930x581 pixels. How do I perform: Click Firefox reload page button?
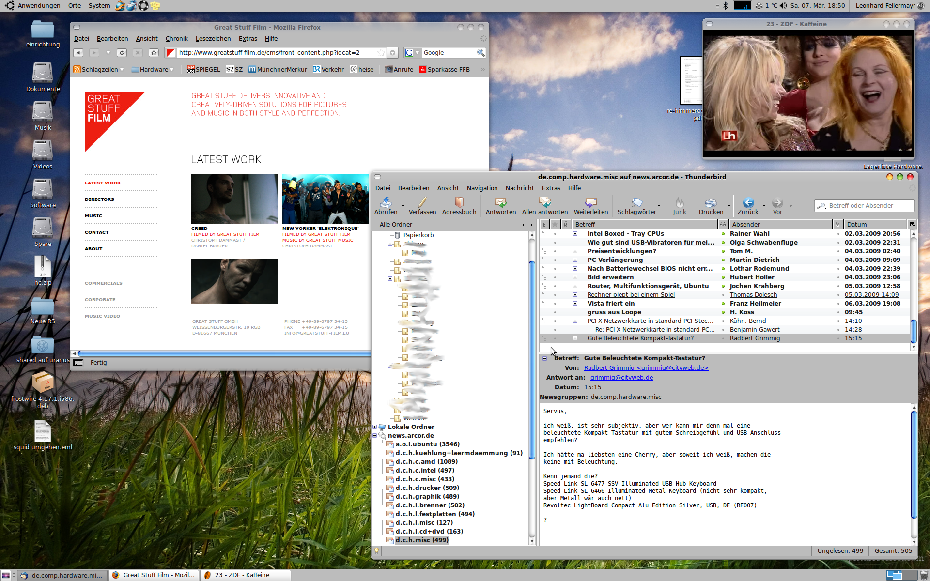[x=122, y=53]
